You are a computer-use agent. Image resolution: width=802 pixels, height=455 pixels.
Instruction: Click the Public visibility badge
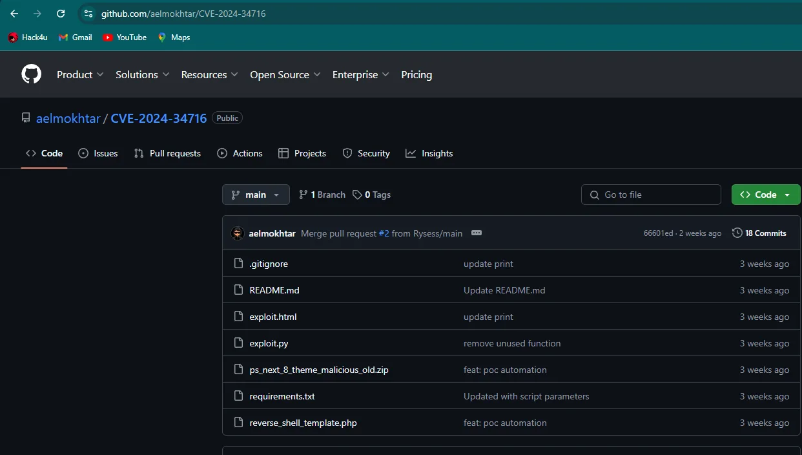coord(227,118)
